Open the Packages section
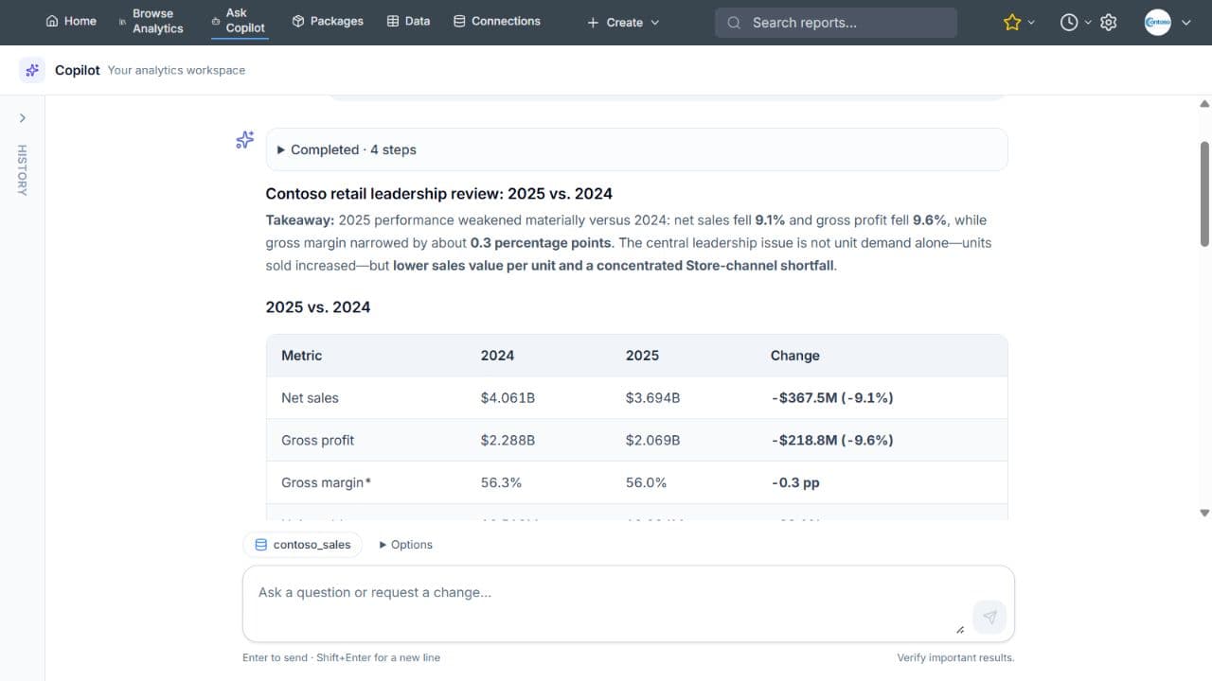This screenshot has height=681, width=1212. tap(328, 21)
